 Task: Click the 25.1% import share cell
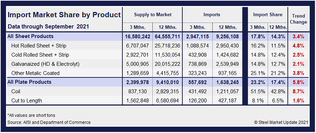[258, 73]
